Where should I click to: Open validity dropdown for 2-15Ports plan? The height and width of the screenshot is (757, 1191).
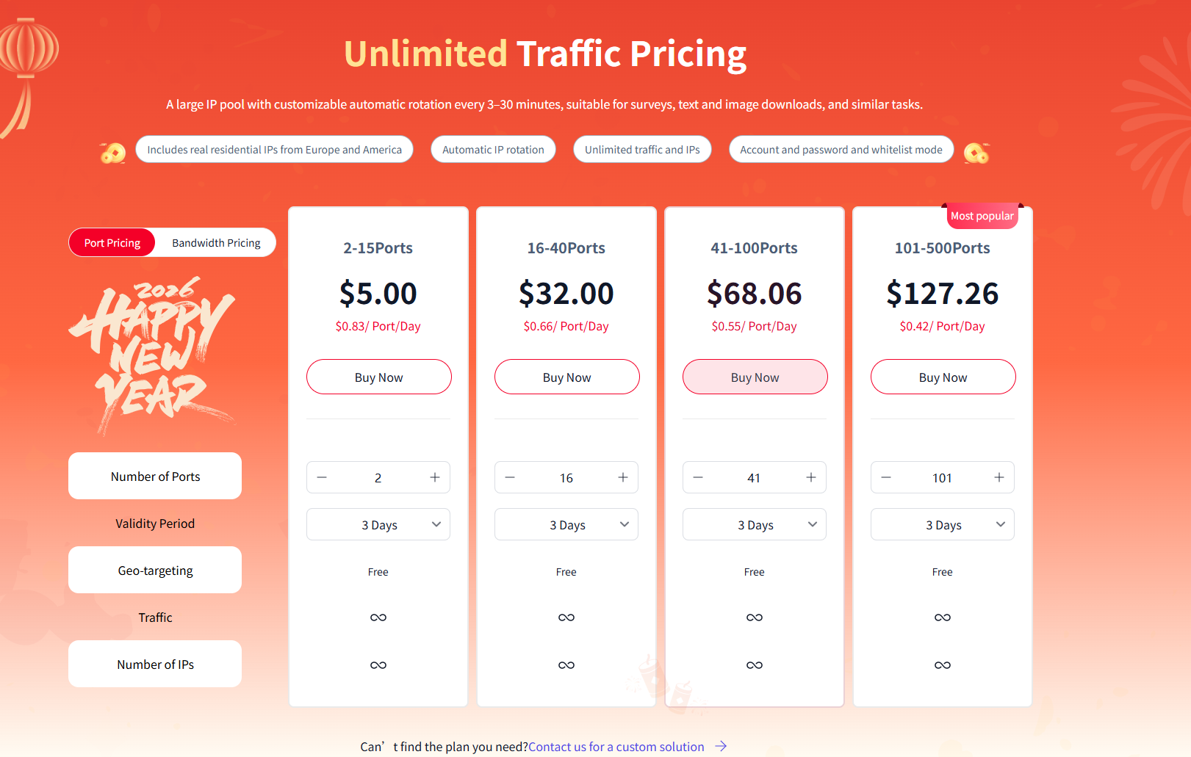coord(378,524)
